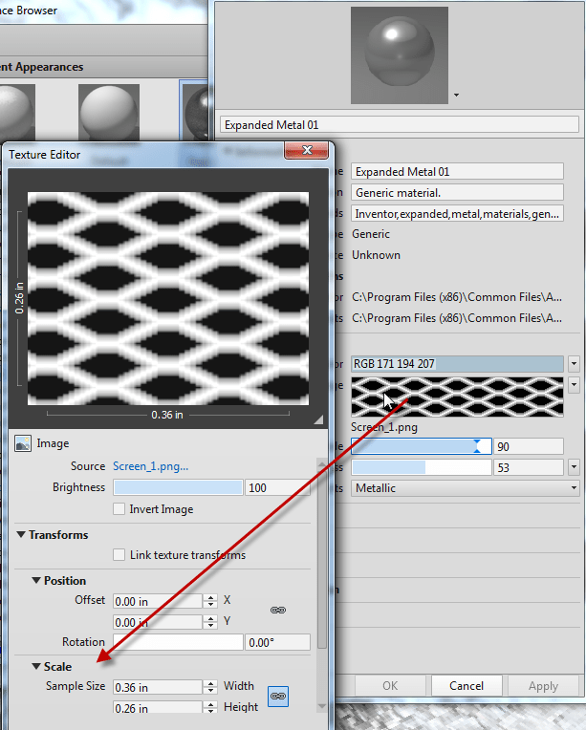Image resolution: width=586 pixels, height=730 pixels.
Task: Click the Offset Y input field
Action: tap(158, 622)
